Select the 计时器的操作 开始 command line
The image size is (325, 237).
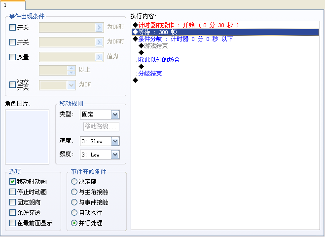click(225, 25)
